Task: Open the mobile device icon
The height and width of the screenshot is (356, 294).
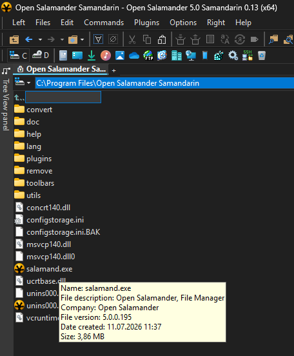Action: 205,55
